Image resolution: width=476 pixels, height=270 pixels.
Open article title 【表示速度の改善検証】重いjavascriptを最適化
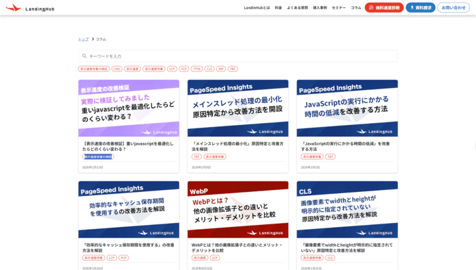(128, 146)
